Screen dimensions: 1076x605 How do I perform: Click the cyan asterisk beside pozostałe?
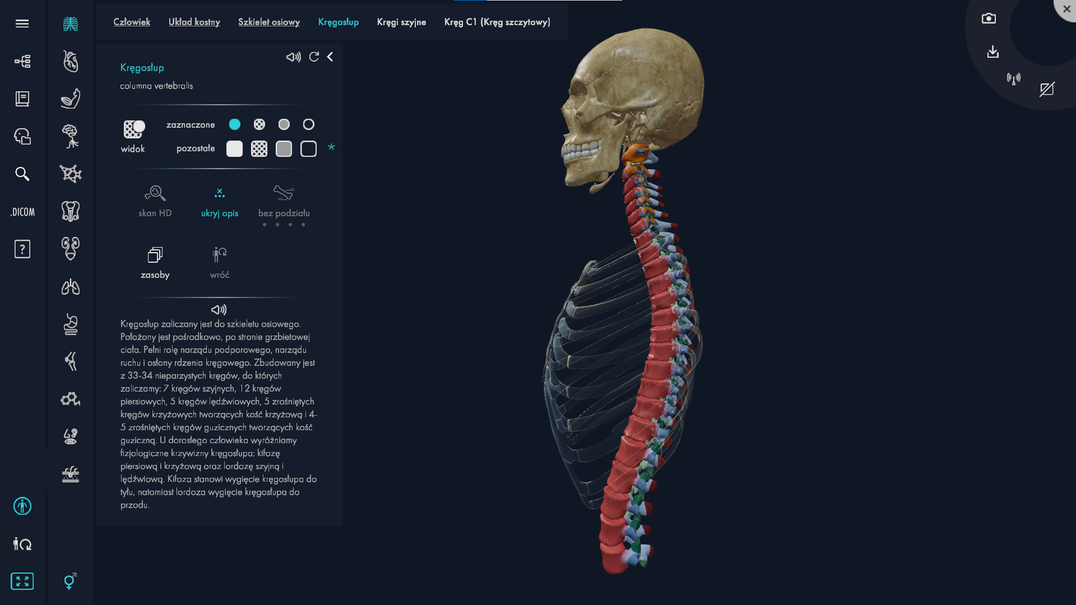[331, 147]
